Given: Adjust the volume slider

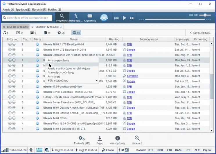Looking at the screenshot, I should pos(205,15).
